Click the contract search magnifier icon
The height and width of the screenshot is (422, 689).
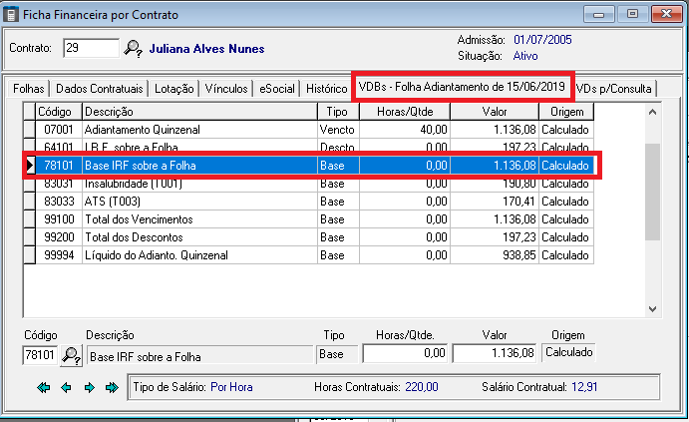click(x=133, y=48)
